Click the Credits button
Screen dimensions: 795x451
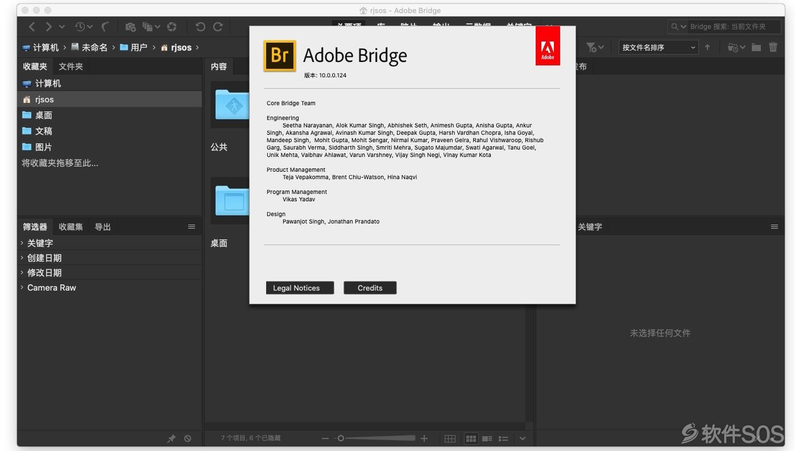click(370, 288)
